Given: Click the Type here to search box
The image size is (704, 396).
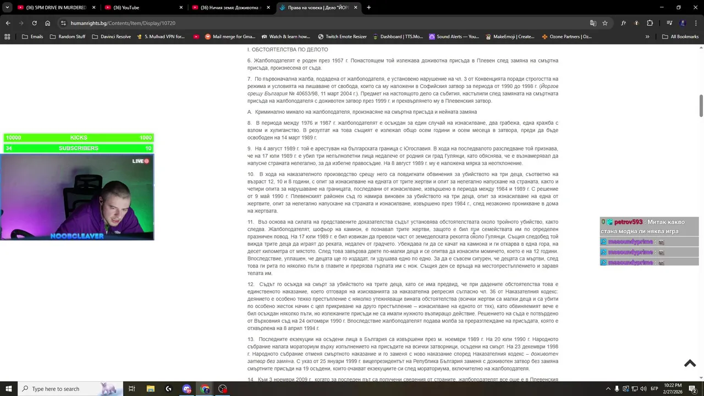Looking at the screenshot, I should pyautogui.click(x=69, y=389).
